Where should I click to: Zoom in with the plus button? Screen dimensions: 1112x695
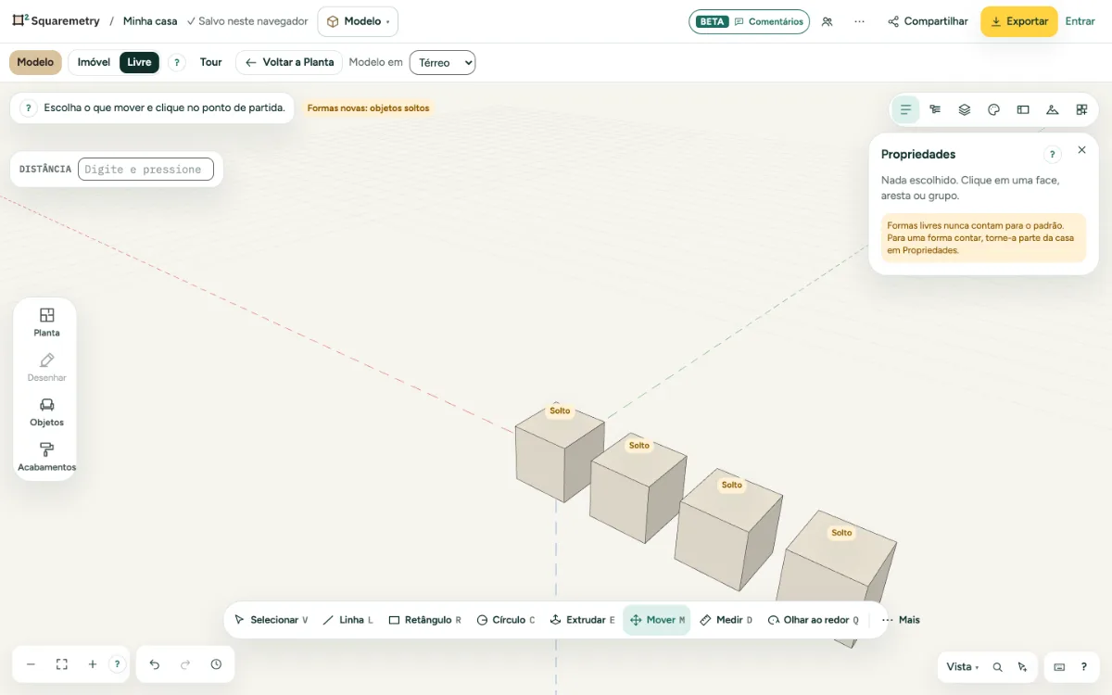point(93,664)
